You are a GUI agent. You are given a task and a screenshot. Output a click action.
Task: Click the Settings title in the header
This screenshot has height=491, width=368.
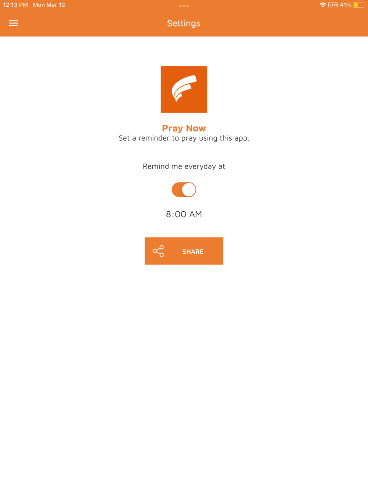pos(184,23)
